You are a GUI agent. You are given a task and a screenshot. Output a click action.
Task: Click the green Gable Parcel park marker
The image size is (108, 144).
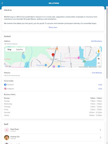(x=85, y=61)
